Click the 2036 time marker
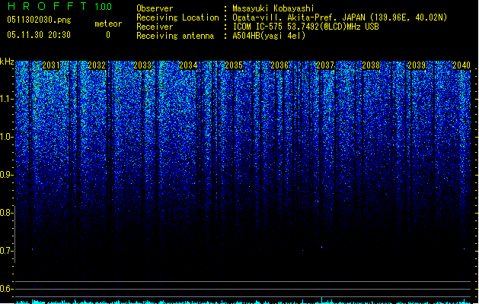This screenshot has width=479, height=304. (279, 65)
